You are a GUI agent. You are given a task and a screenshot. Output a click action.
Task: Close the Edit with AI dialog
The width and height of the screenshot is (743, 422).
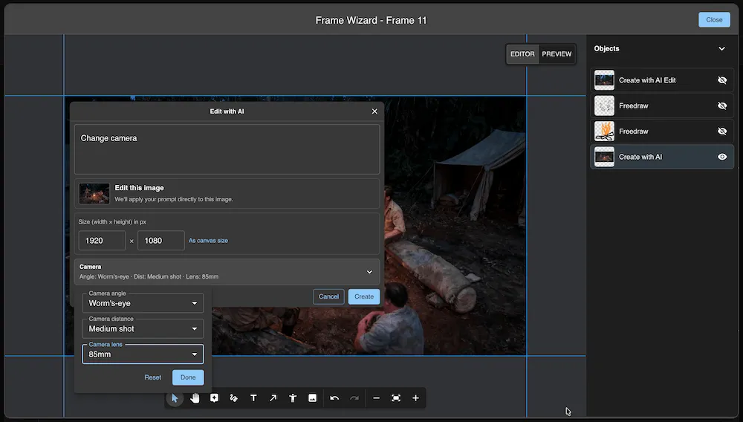pyautogui.click(x=374, y=111)
